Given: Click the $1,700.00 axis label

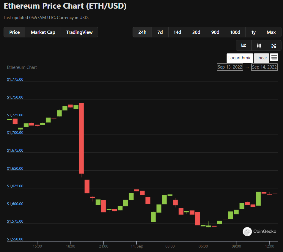Looking at the screenshot, I should [15, 133].
